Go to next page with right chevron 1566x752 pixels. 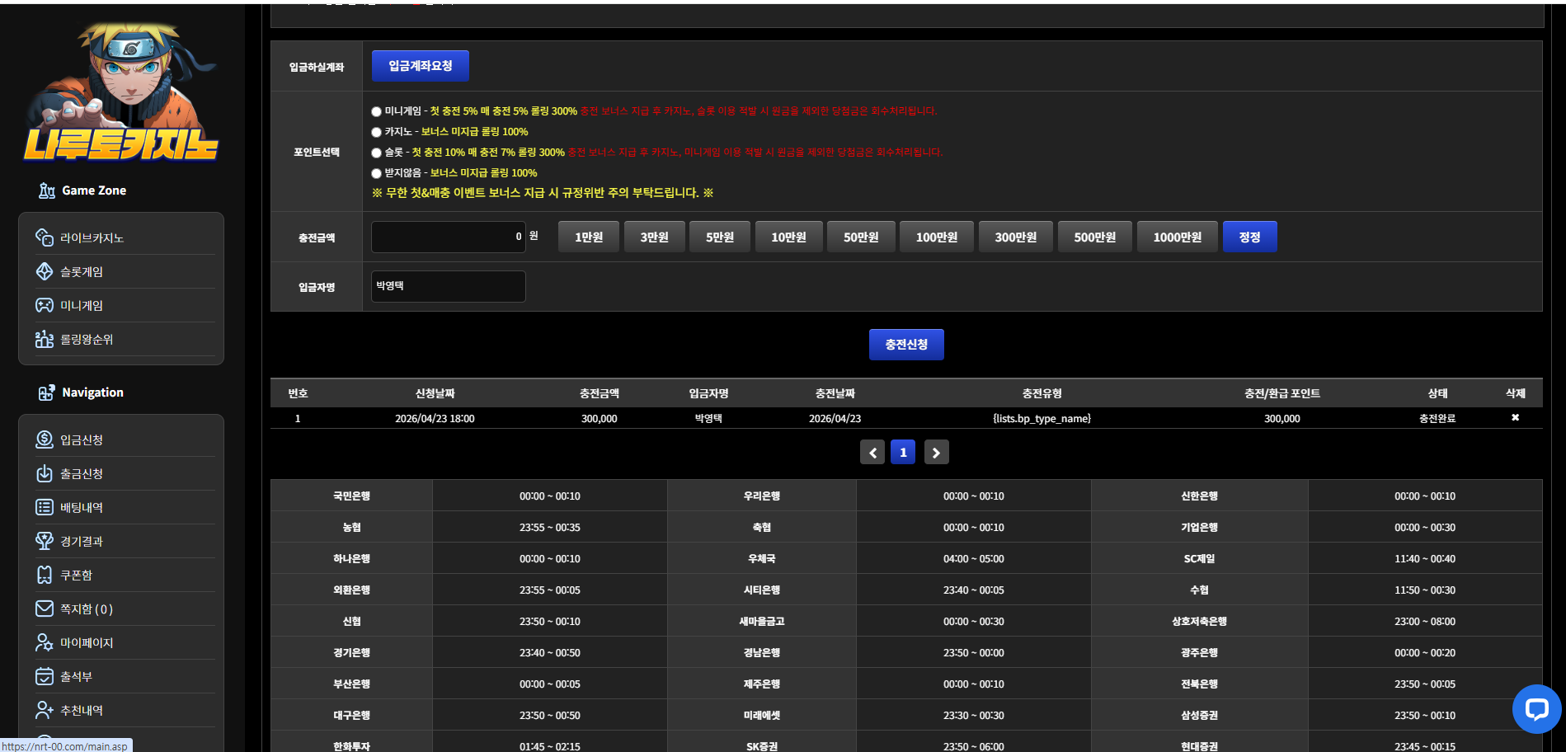pos(936,453)
